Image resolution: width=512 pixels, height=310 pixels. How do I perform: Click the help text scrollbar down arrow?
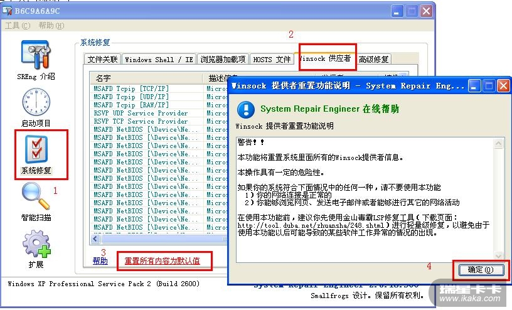click(x=498, y=256)
